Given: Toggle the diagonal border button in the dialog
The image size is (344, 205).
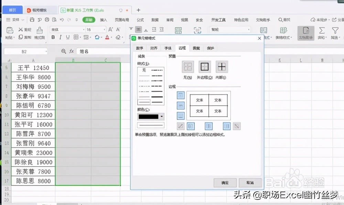Looking at the screenshot, I should (180, 126).
